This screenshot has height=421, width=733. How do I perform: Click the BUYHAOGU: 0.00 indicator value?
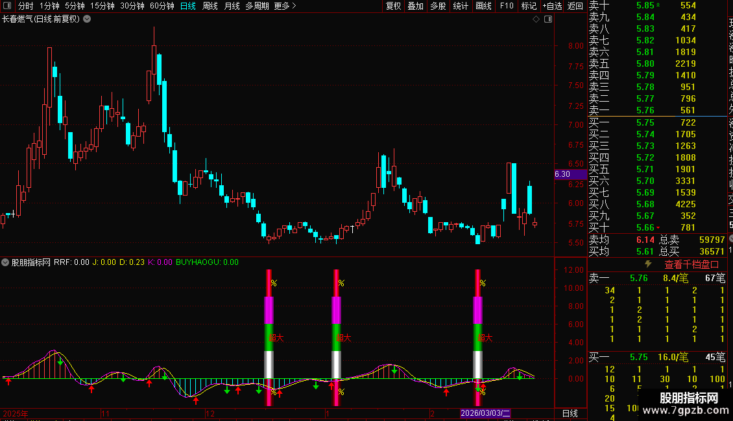click(x=207, y=262)
